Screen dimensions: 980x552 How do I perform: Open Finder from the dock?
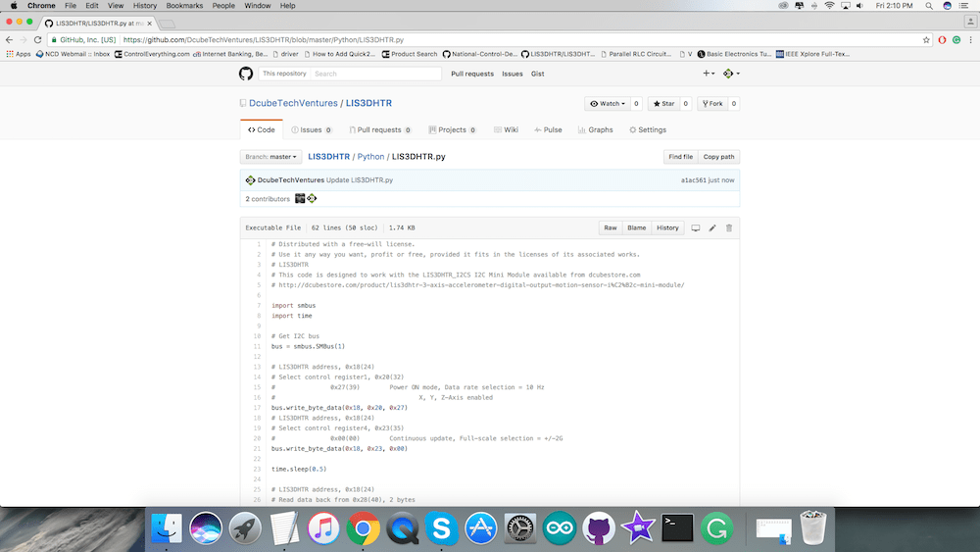point(167,528)
